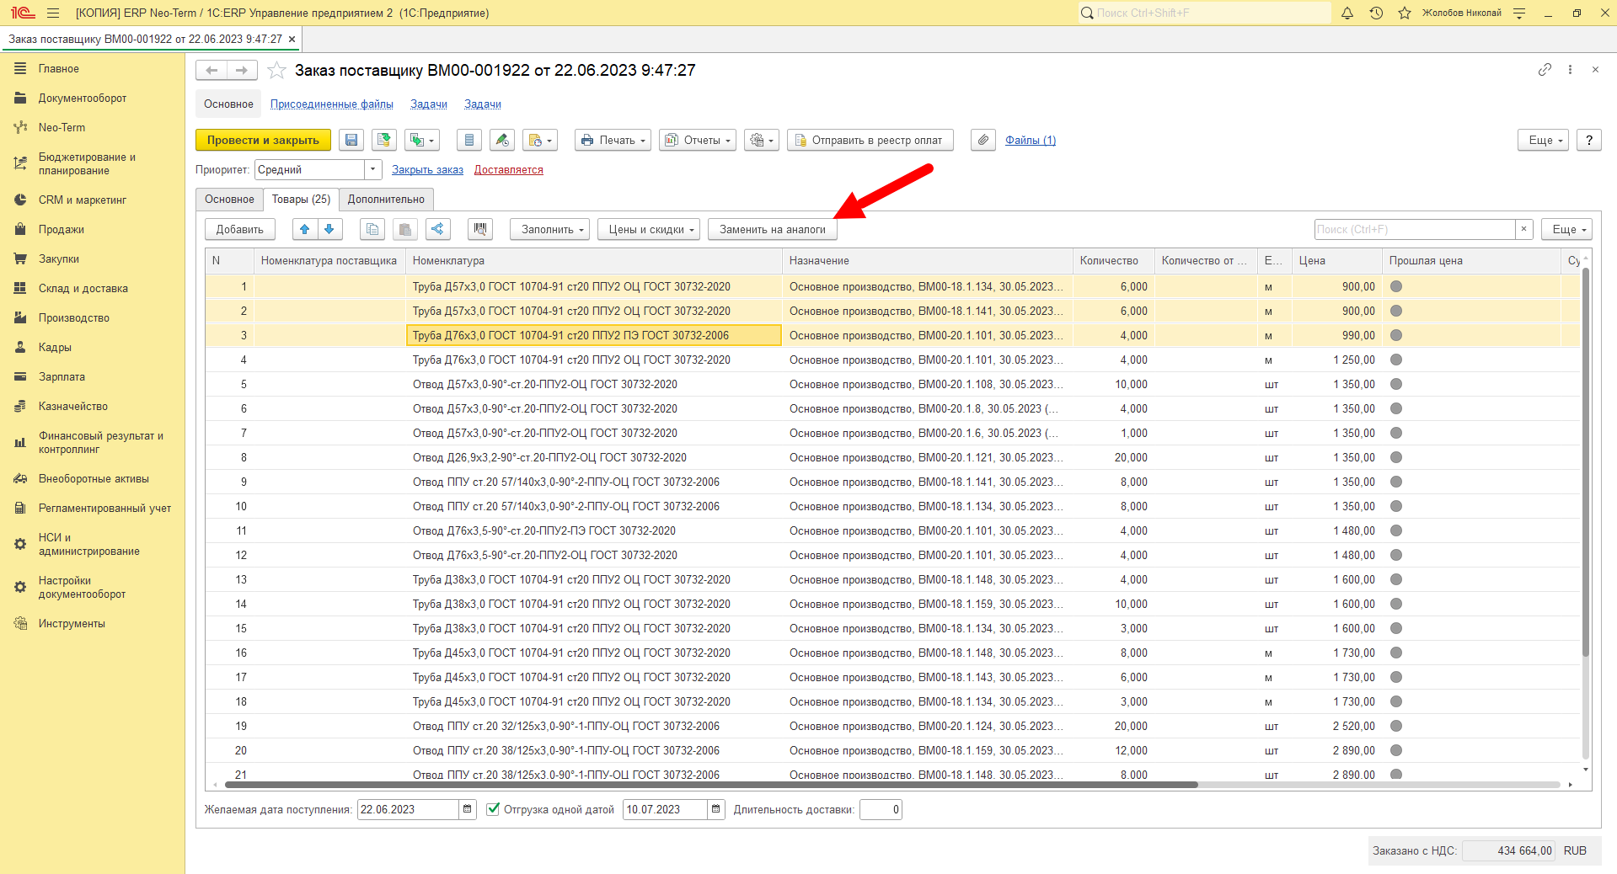The width and height of the screenshot is (1617, 874).
Task: Toggle 'Отгрузка одной датой' checkbox
Action: [x=494, y=809]
